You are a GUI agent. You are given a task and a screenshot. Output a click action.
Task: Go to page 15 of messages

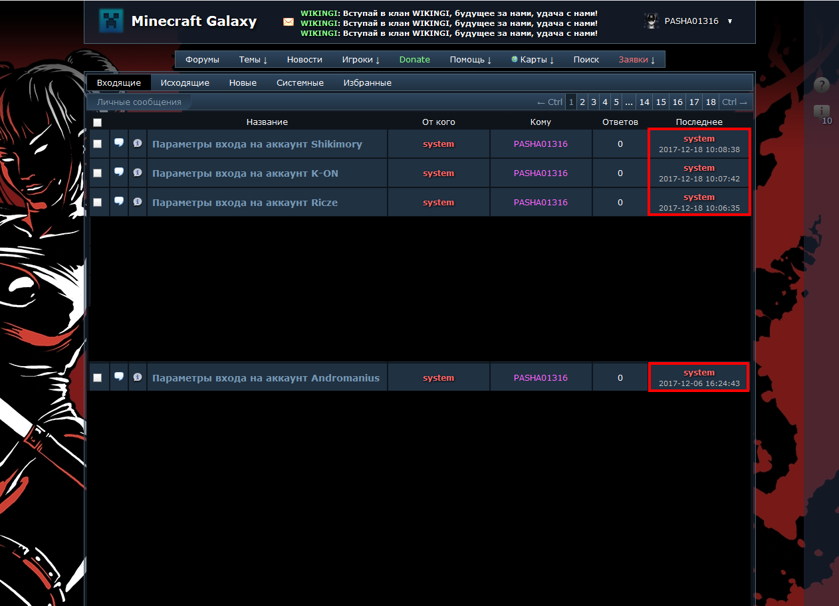pyautogui.click(x=661, y=102)
